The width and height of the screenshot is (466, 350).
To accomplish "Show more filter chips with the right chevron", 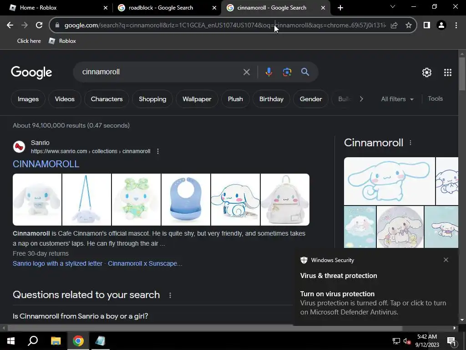I will (361, 99).
